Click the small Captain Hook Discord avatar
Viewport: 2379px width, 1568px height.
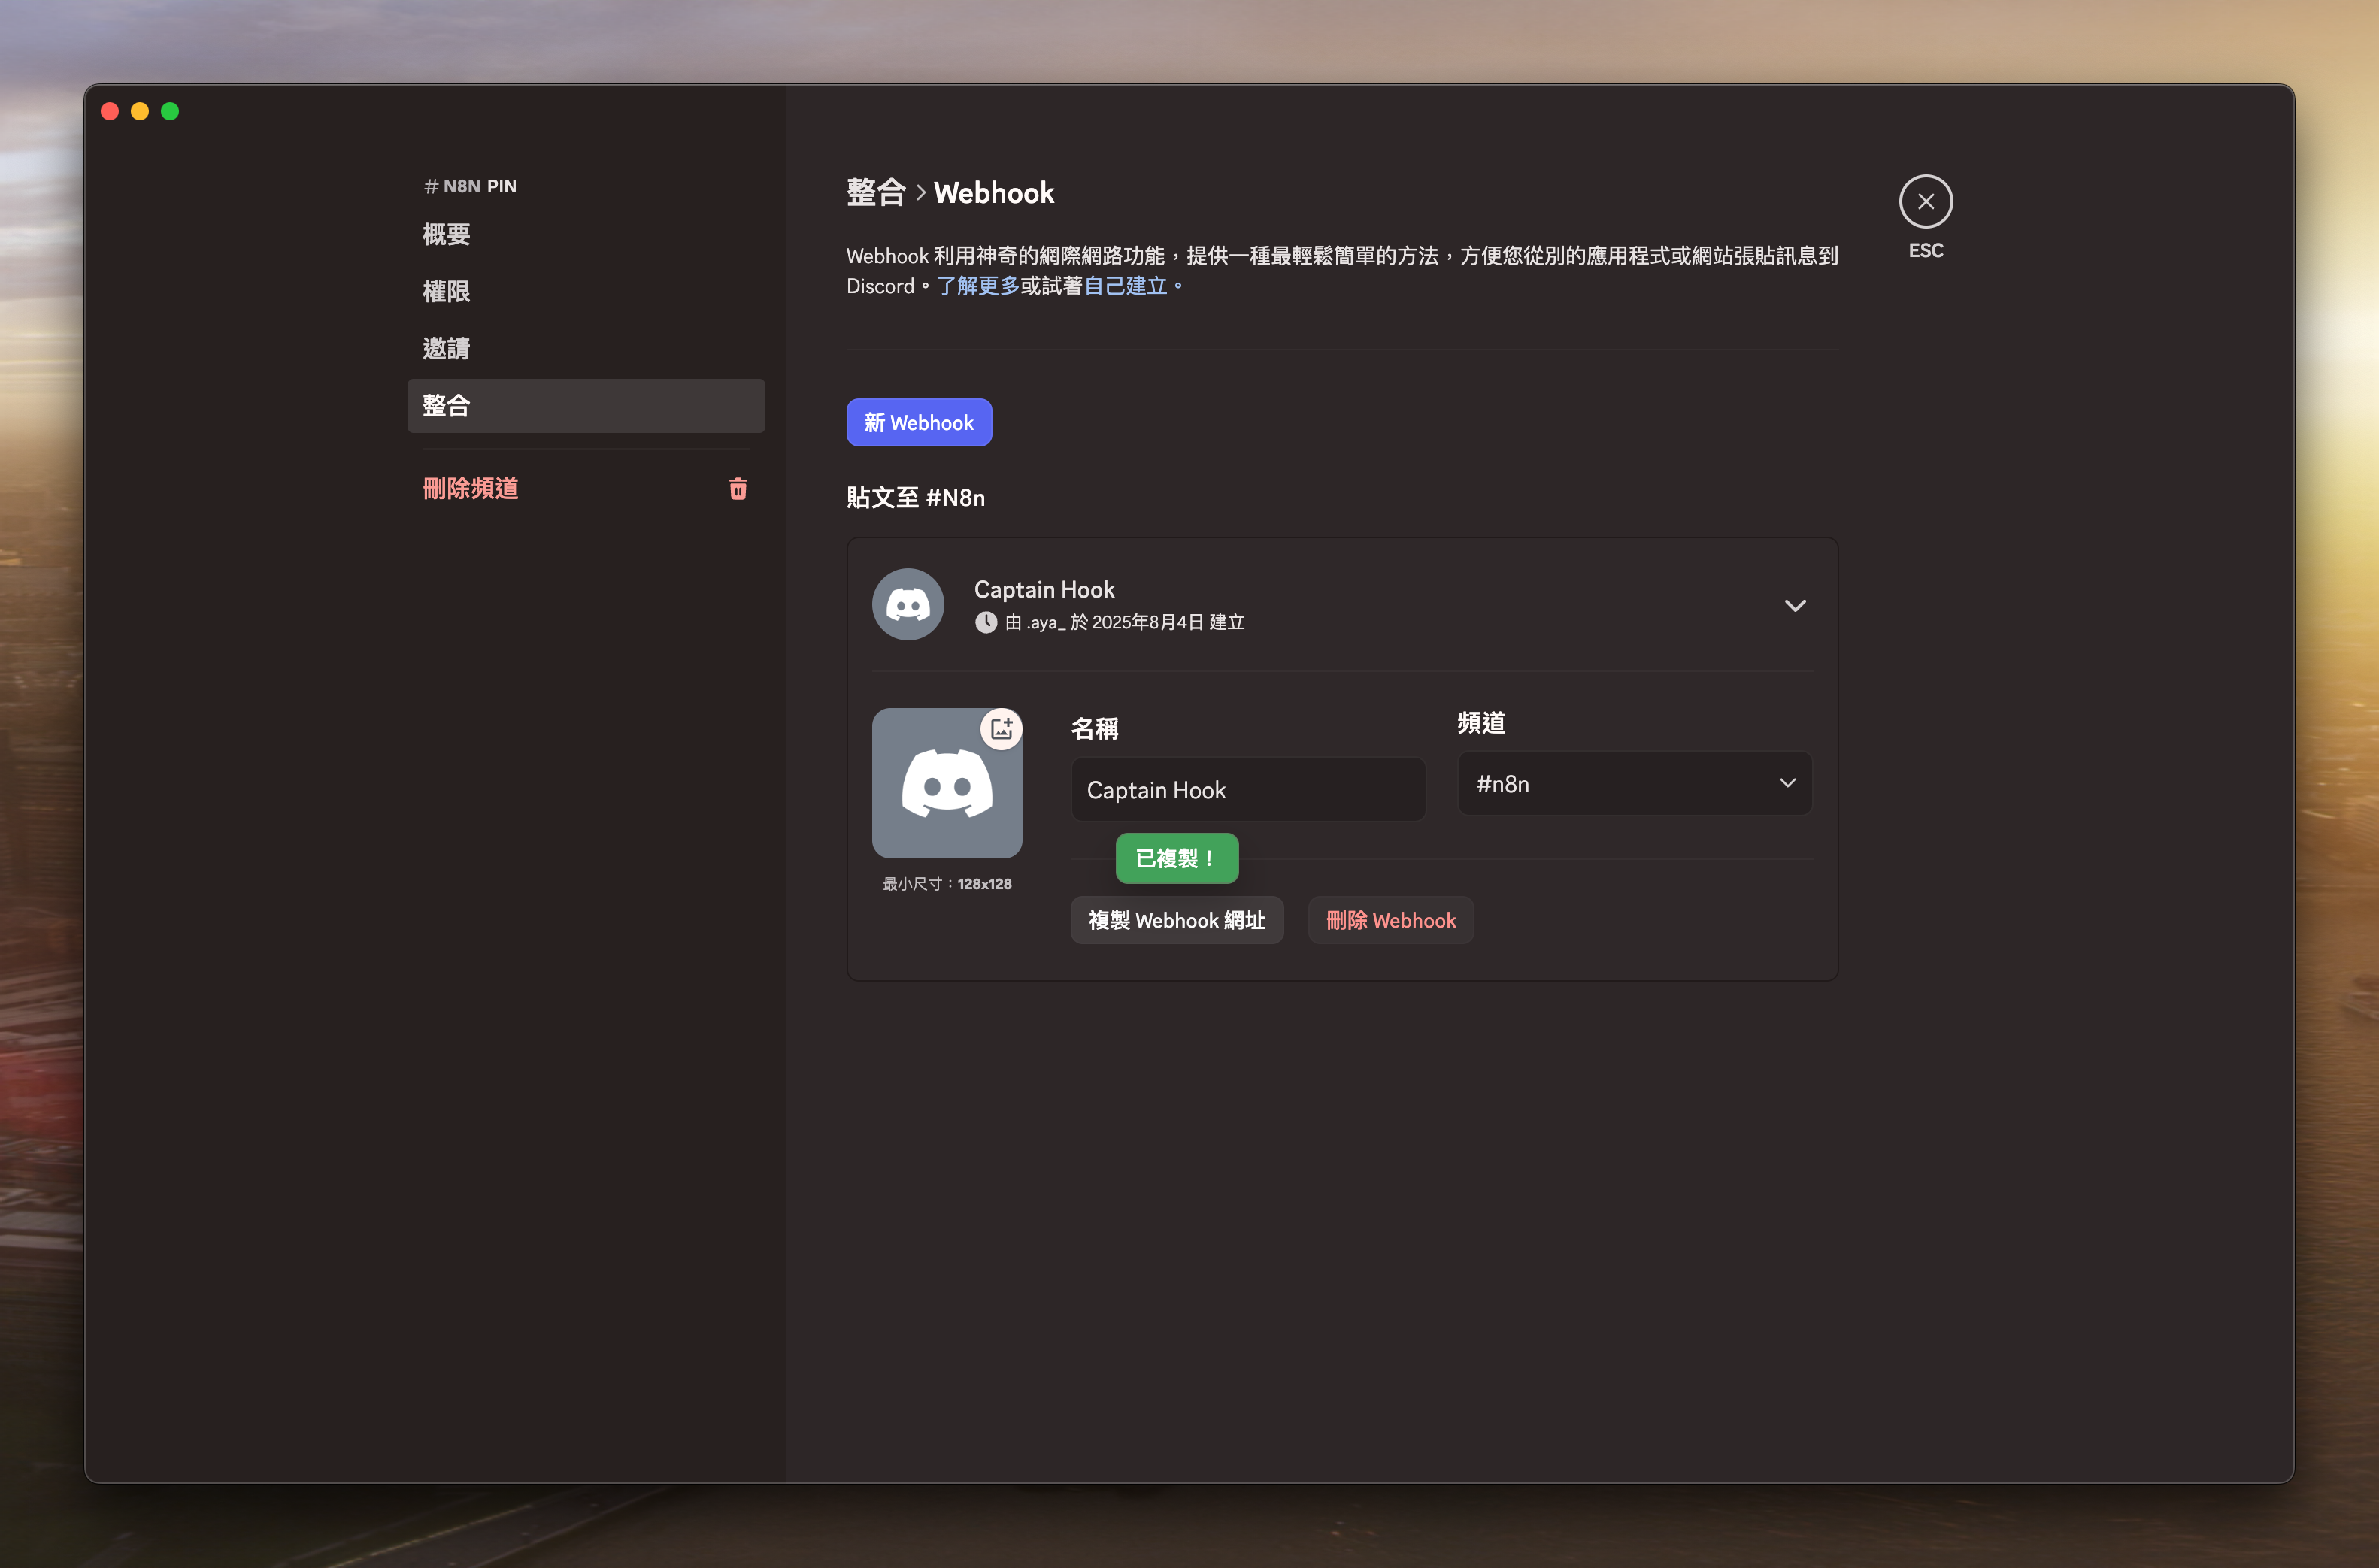coord(908,605)
